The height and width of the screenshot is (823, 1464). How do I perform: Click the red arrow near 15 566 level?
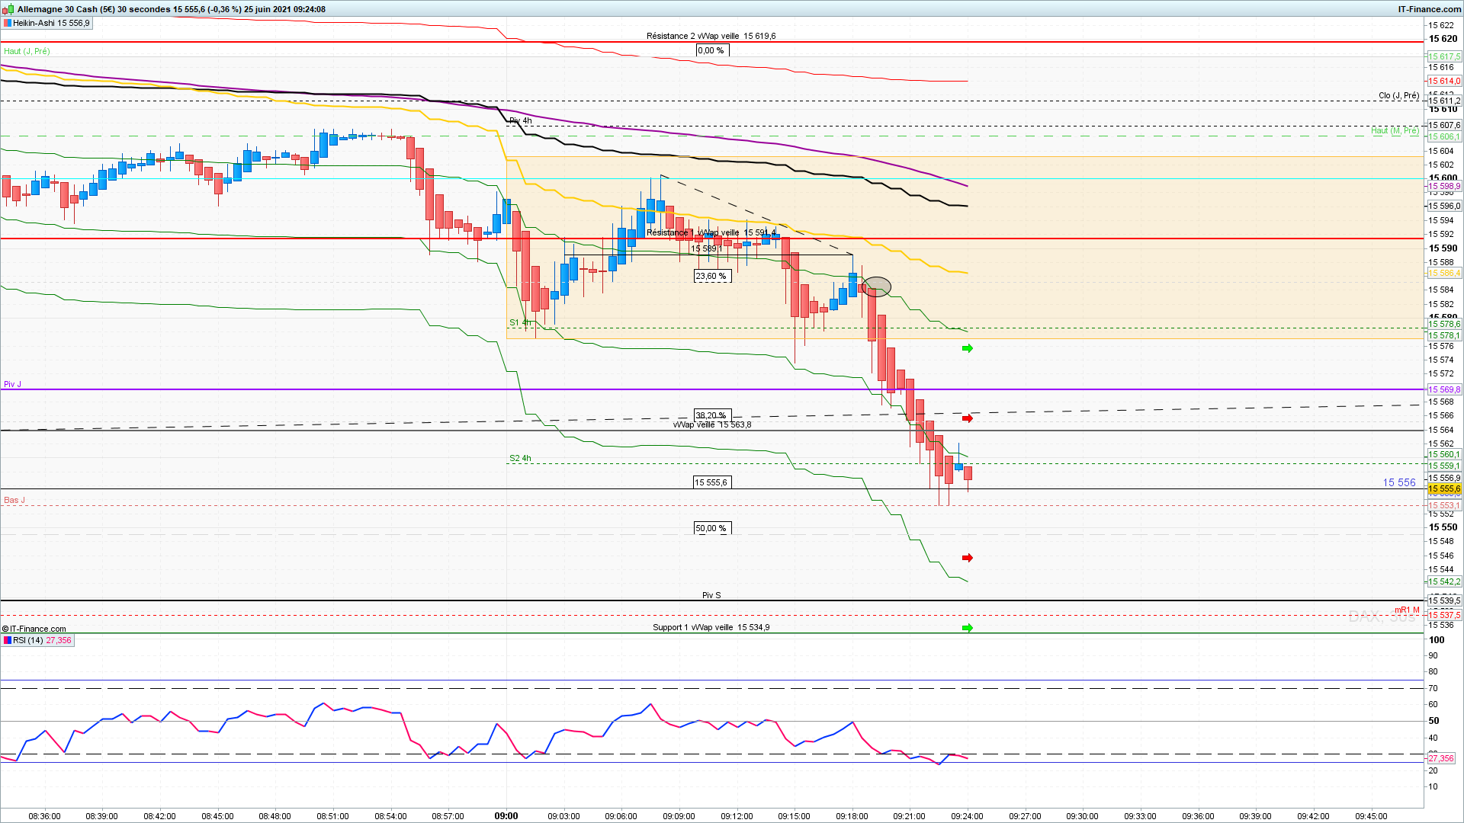[968, 418]
